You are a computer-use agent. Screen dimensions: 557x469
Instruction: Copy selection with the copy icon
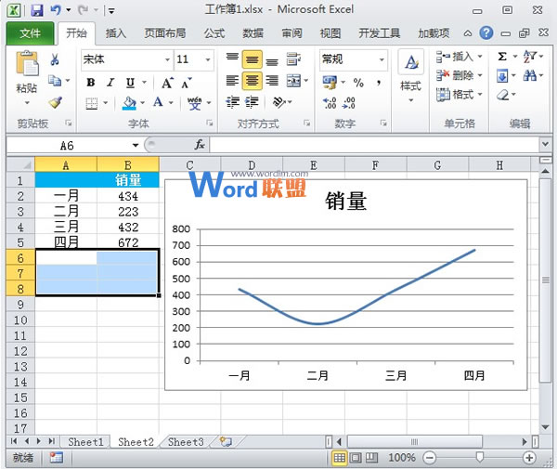tap(55, 81)
